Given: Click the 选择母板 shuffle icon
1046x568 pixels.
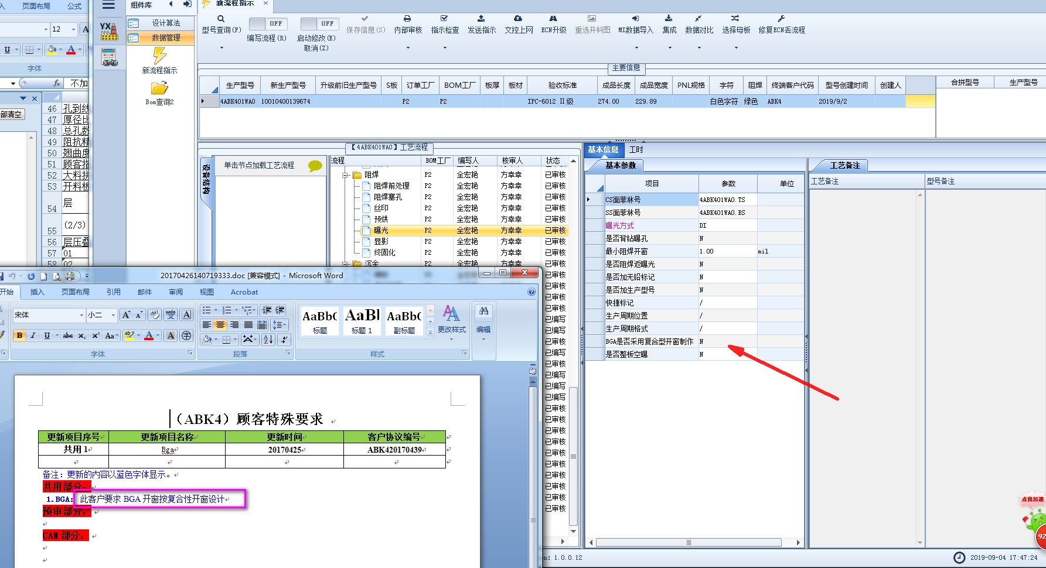Looking at the screenshot, I should pos(735,19).
